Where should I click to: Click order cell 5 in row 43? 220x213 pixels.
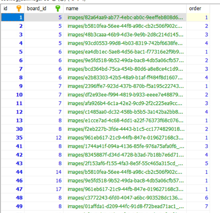pyautogui.click(x=198, y=163)
